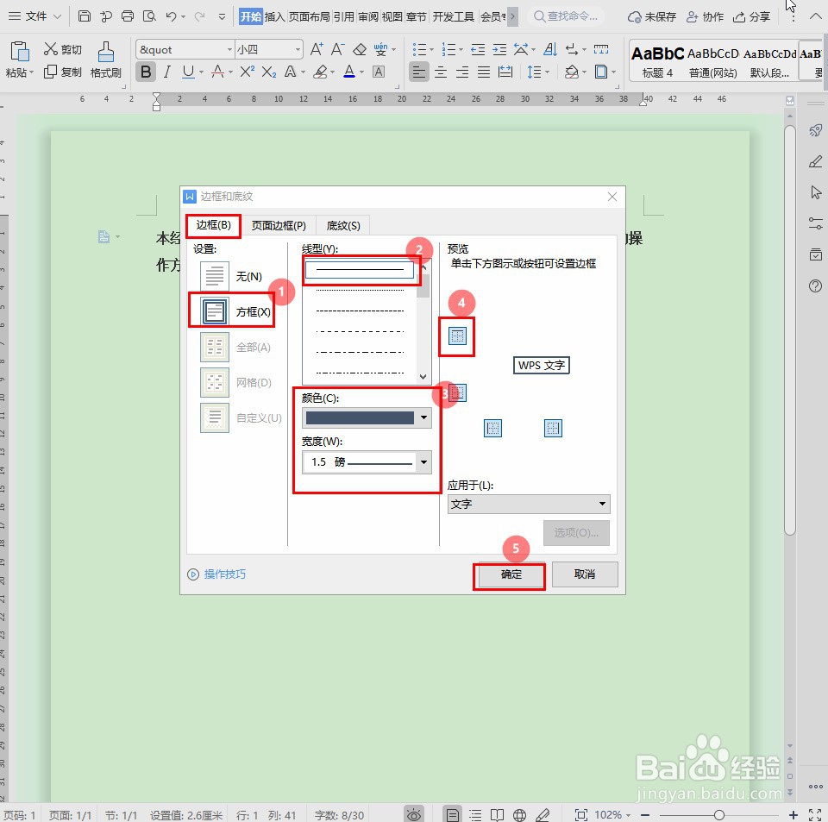Expand the bullets list dropdown arrow
Screen dimensions: 828x822
(x=431, y=50)
